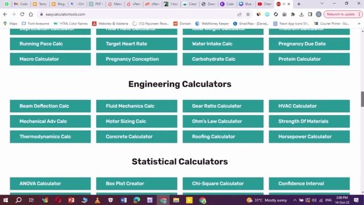Switch to the PDF tab
The width and height of the screenshot is (364, 205).
pos(96,4)
